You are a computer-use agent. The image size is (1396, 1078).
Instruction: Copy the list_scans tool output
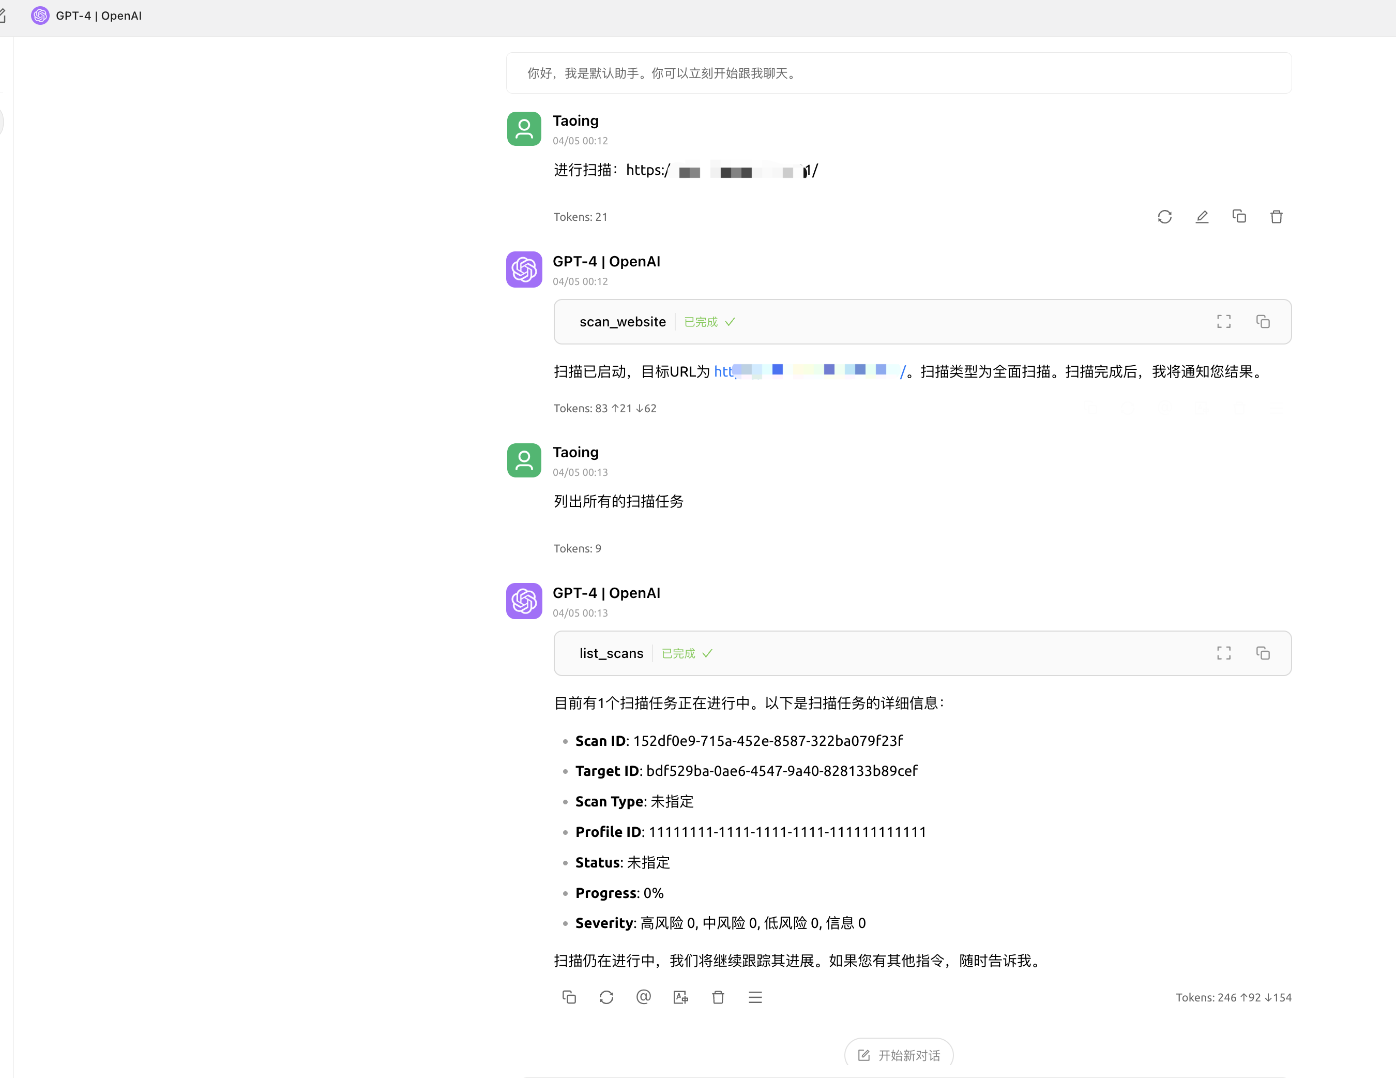coord(1263,653)
